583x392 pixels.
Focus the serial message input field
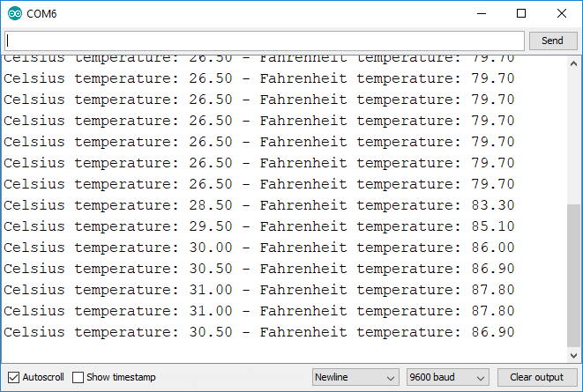point(265,41)
